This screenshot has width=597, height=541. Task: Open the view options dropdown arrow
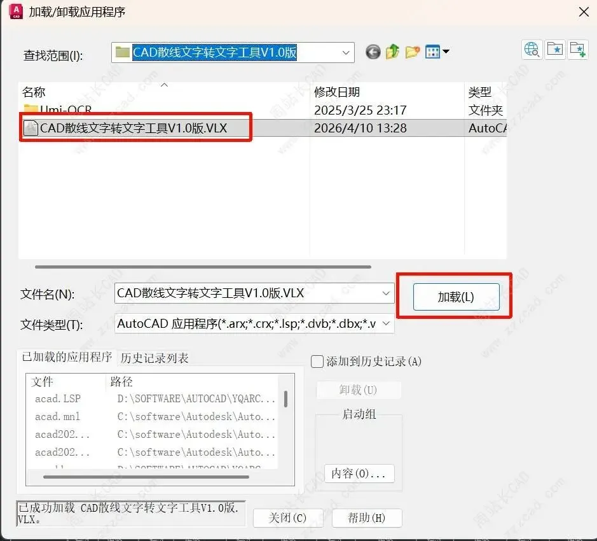[x=446, y=52]
